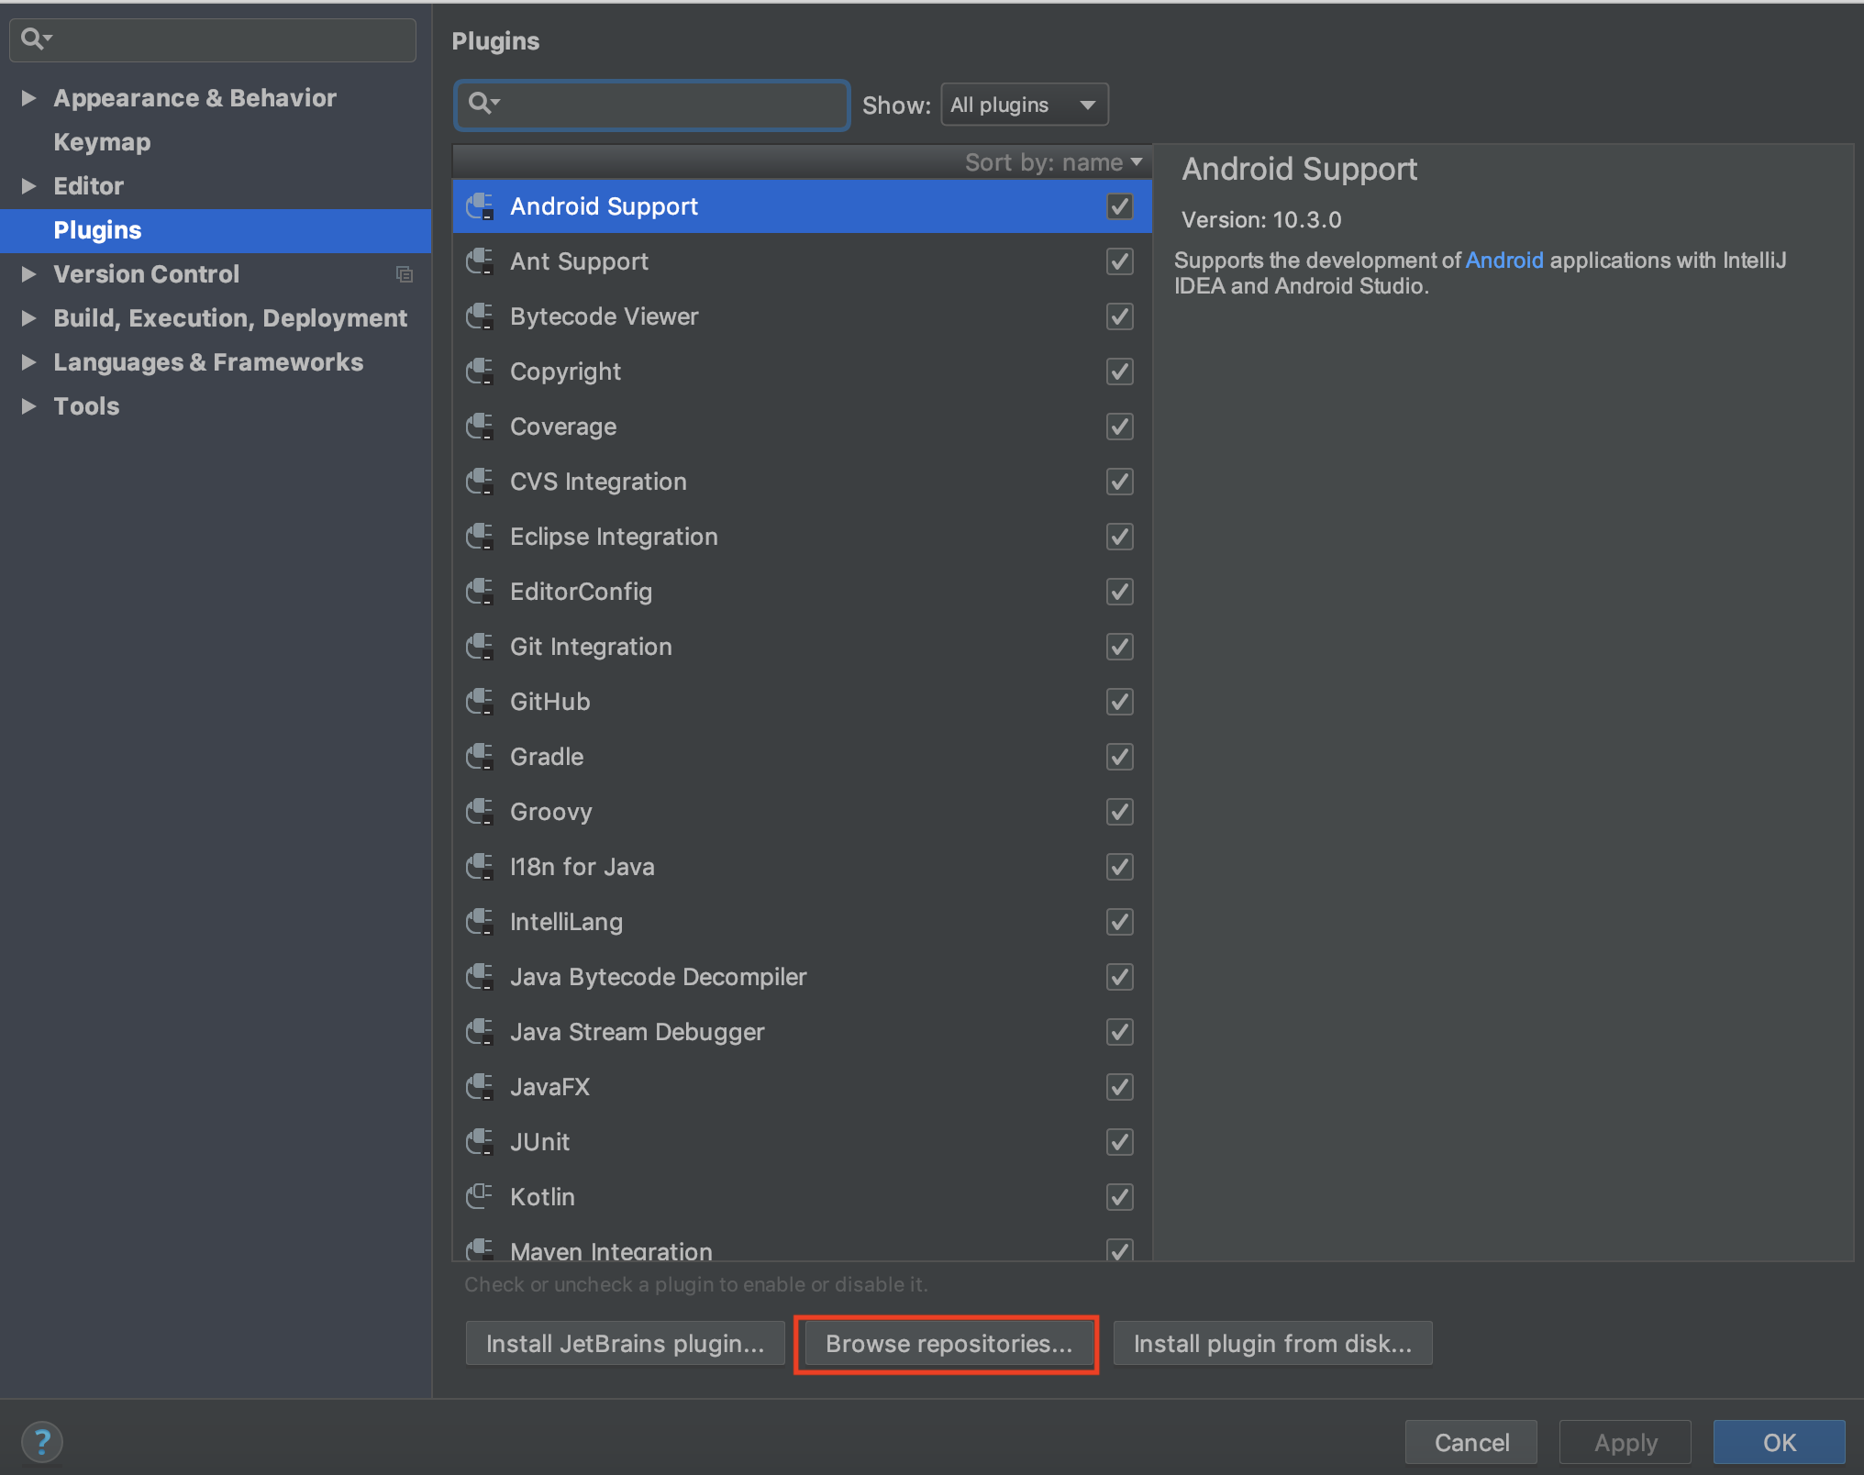Click Install plugin from disk button
Image resolution: width=1864 pixels, height=1475 pixels.
1272,1344
